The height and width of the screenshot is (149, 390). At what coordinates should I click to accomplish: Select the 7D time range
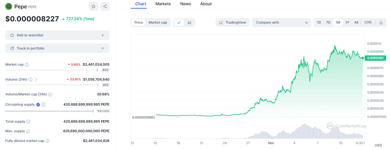coord(328,22)
